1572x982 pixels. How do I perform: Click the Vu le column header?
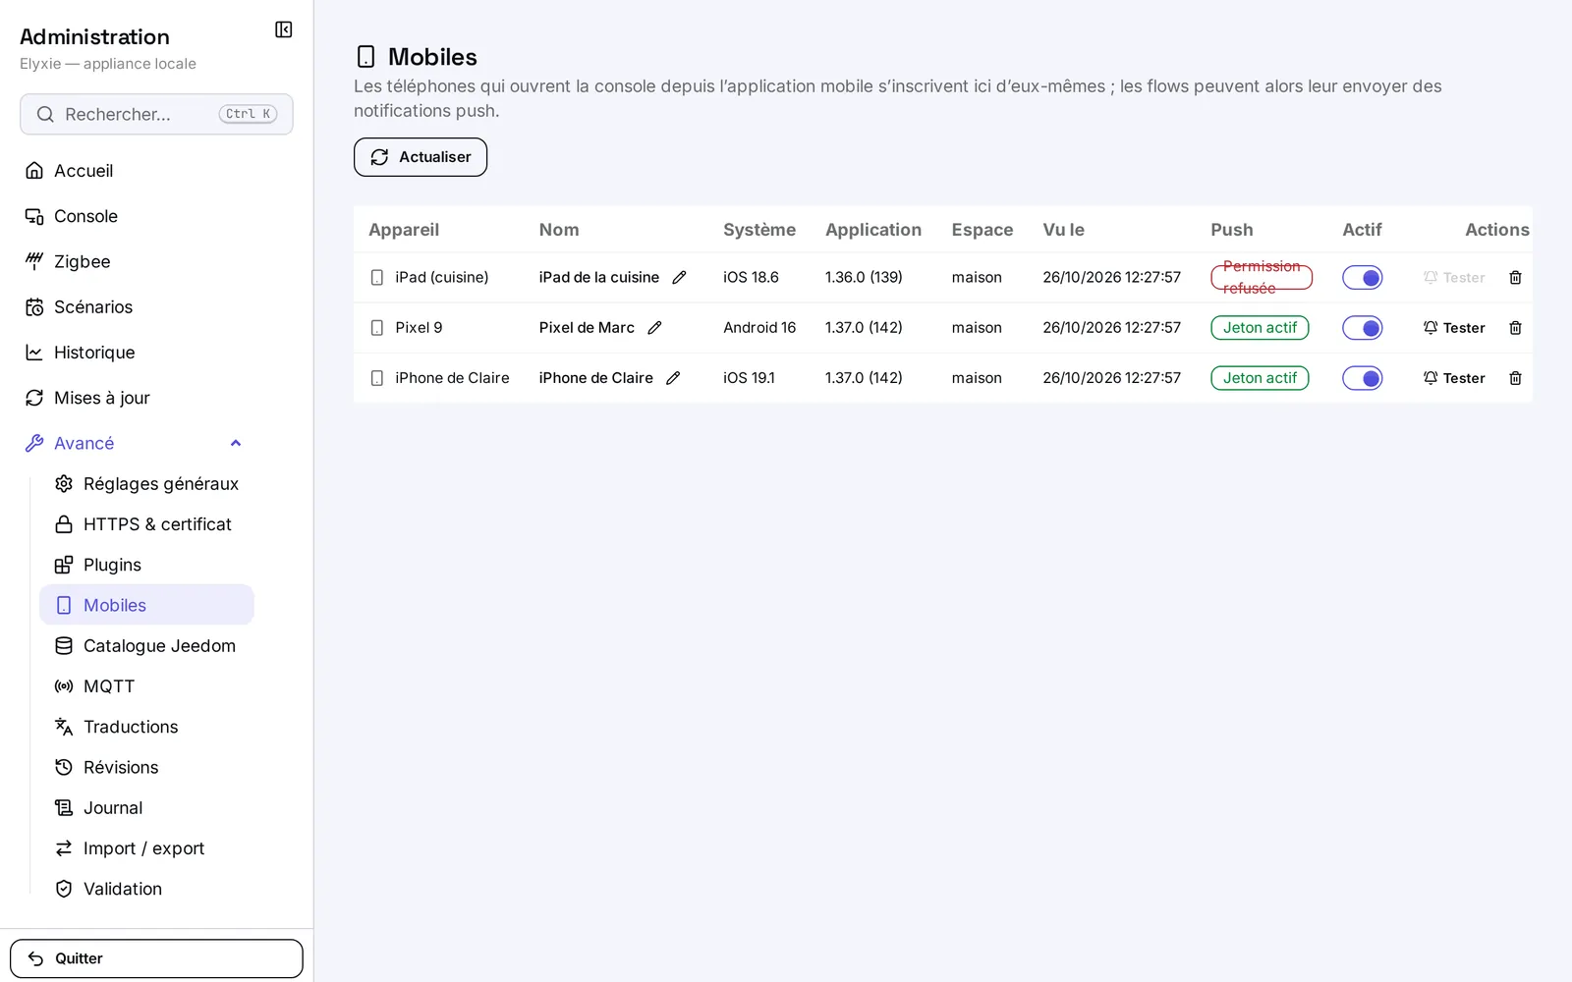(x=1063, y=230)
